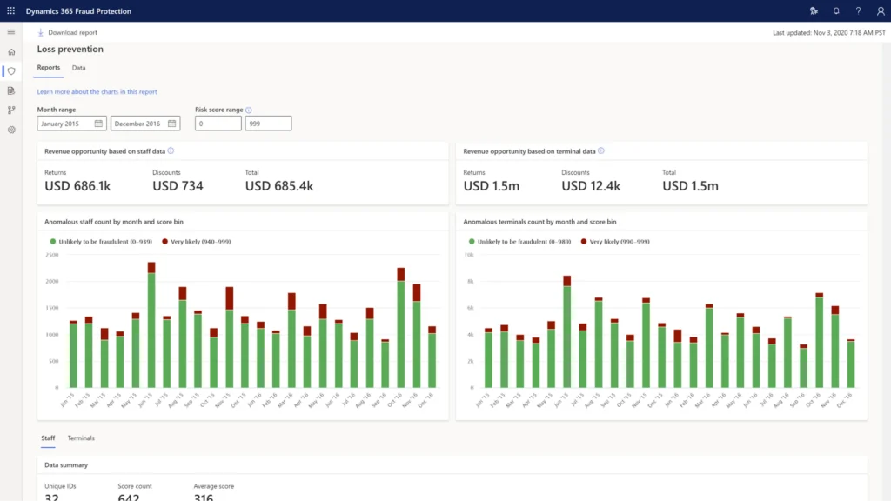
Task: Open the user account profile icon
Action: tap(880, 10)
